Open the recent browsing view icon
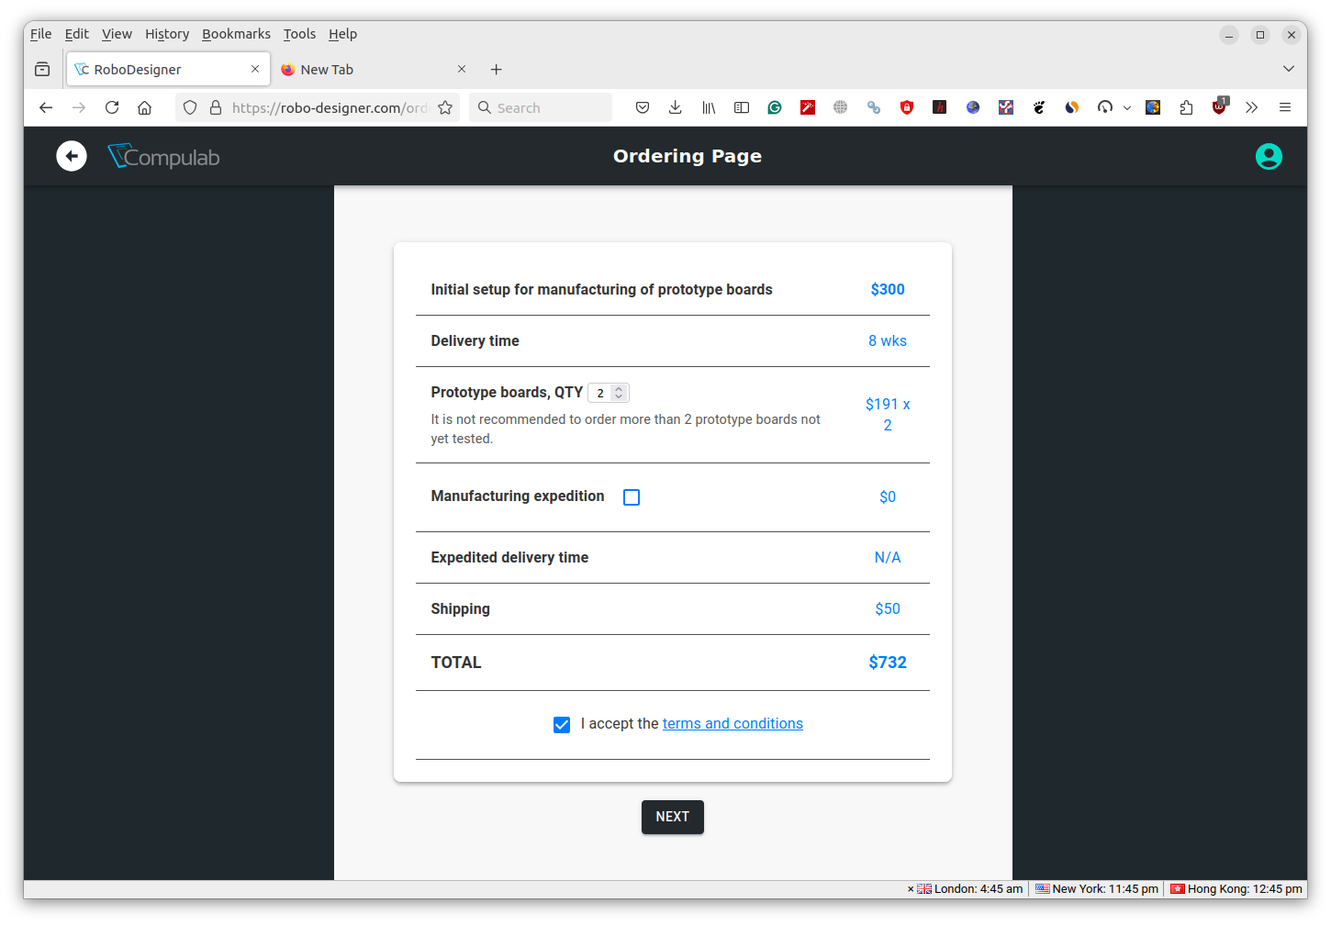 click(x=42, y=69)
